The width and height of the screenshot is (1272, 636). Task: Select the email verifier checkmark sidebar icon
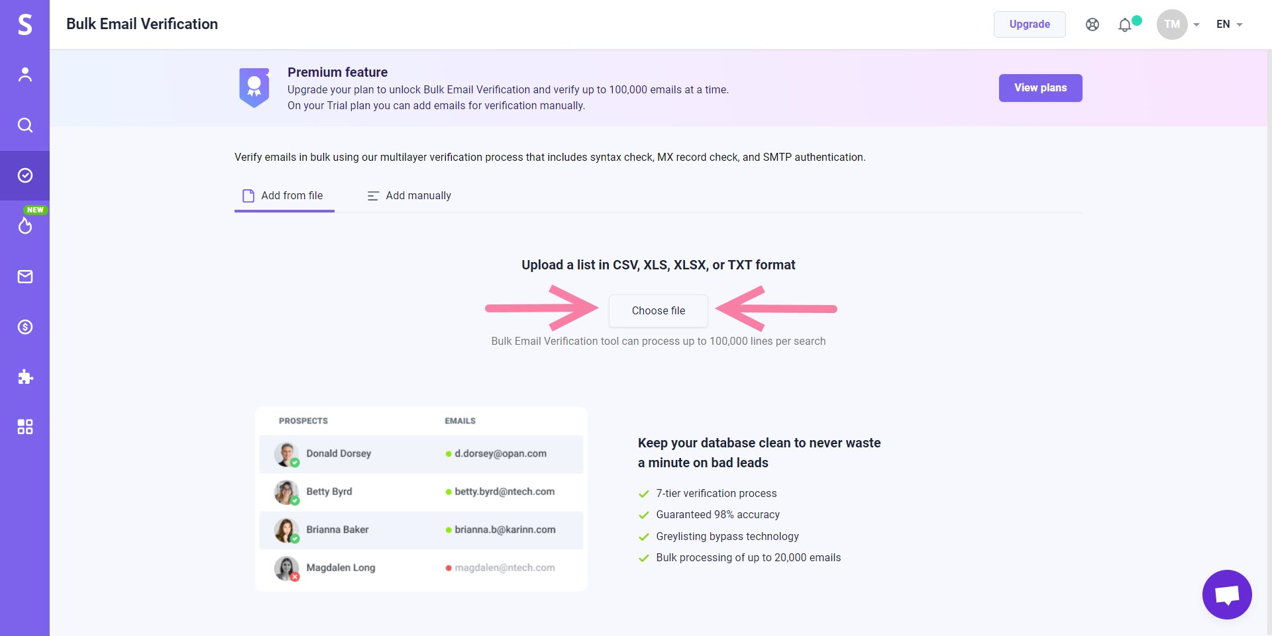tap(25, 175)
